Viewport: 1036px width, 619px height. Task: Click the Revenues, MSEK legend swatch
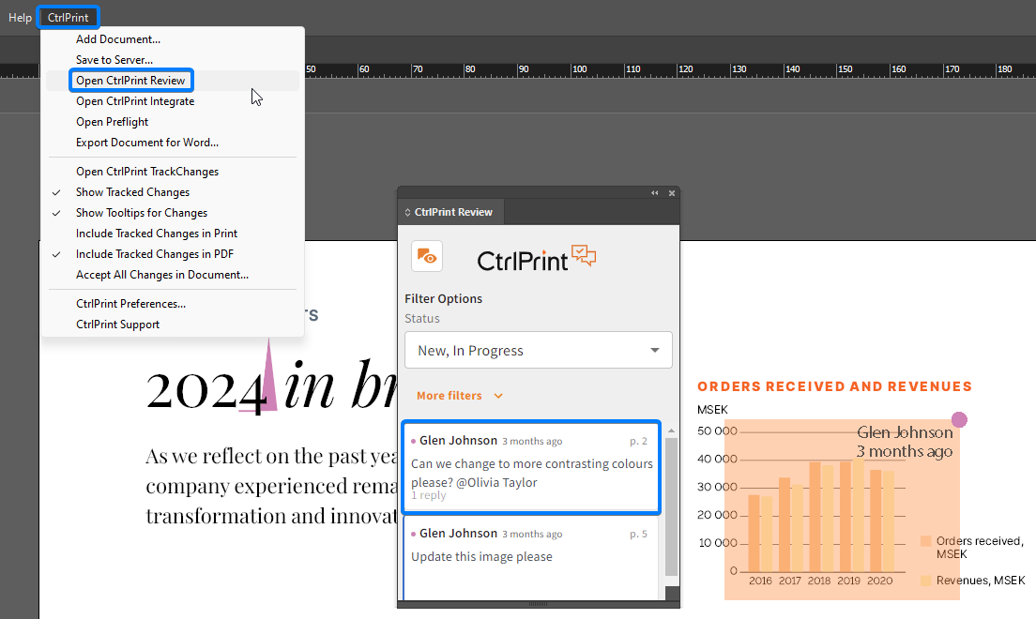pyautogui.click(x=925, y=581)
